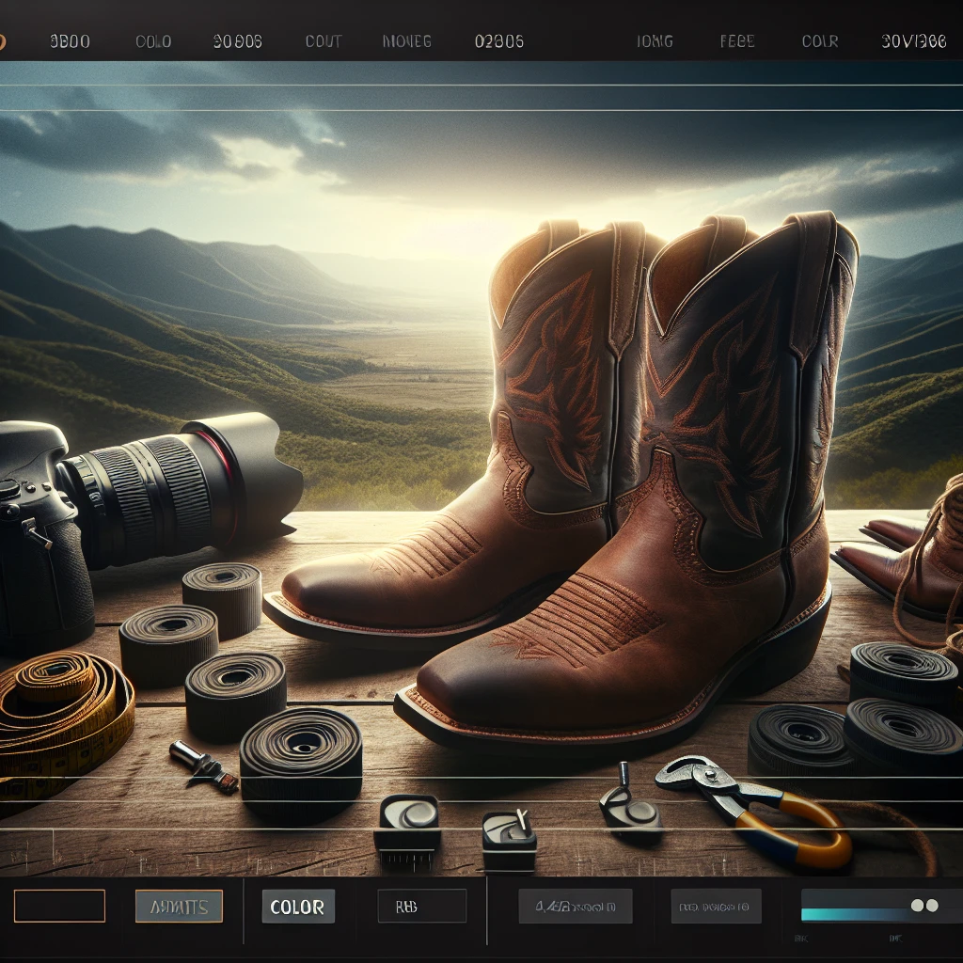Click the first menu item reading 3B00

tap(70, 41)
